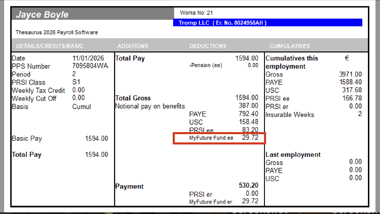The height and width of the screenshot is (214, 380).
Task: Select the PPS Number value 7095804WA
Action: point(90,66)
